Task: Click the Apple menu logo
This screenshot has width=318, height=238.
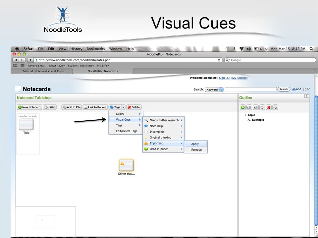Action: click(17, 49)
